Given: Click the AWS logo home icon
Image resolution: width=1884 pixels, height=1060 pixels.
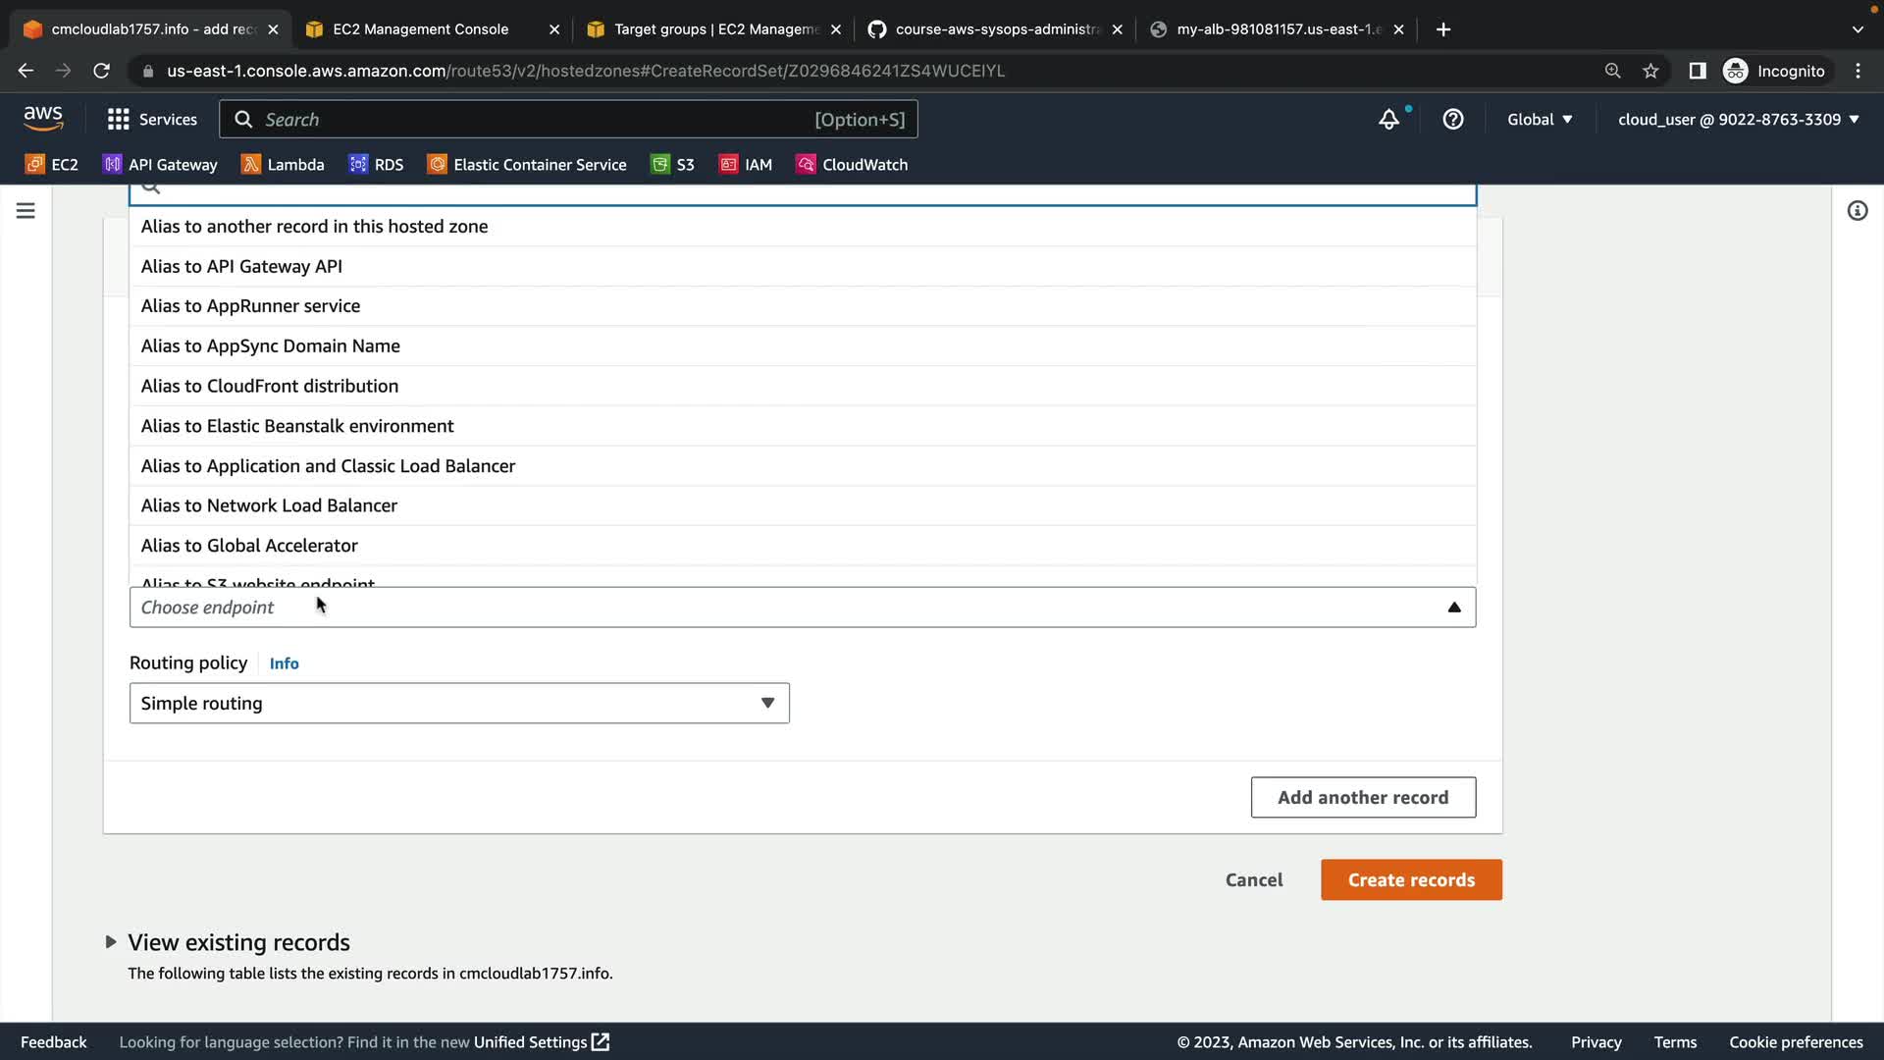Looking at the screenshot, I should pyautogui.click(x=43, y=119).
